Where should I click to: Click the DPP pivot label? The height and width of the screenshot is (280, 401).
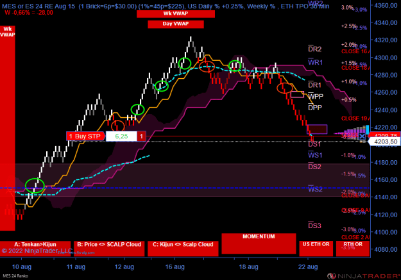315,108
